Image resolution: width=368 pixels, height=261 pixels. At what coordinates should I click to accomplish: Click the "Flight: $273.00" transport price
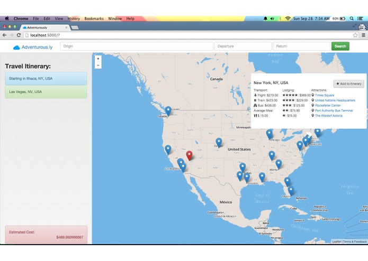(x=266, y=95)
